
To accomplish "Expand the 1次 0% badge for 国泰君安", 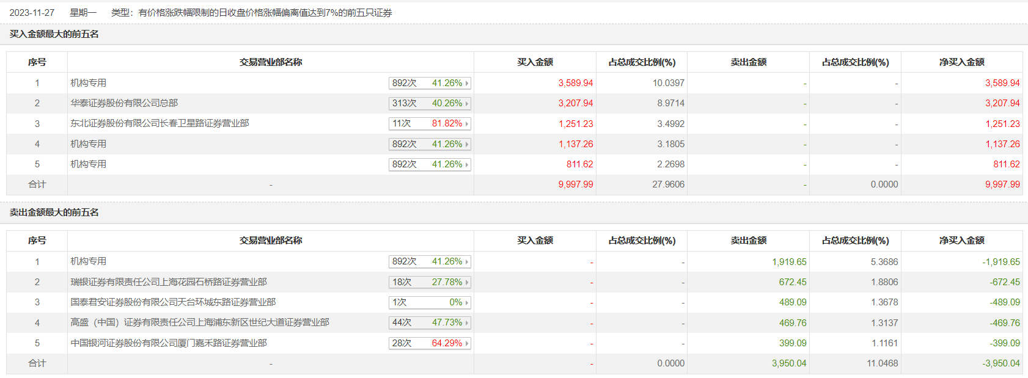I will tap(430, 303).
